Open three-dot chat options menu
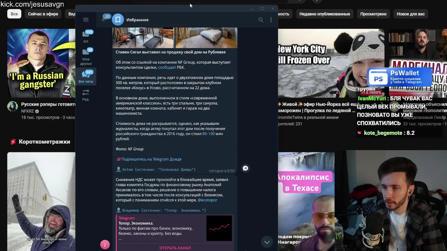 [271, 20]
